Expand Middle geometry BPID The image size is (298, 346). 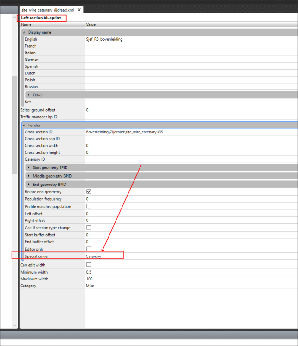pyautogui.click(x=29, y=176)
